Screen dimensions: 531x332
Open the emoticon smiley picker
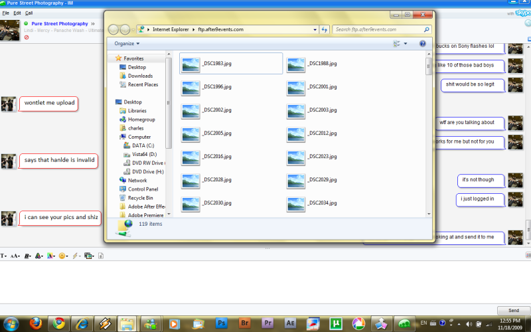tap(63, 256)
